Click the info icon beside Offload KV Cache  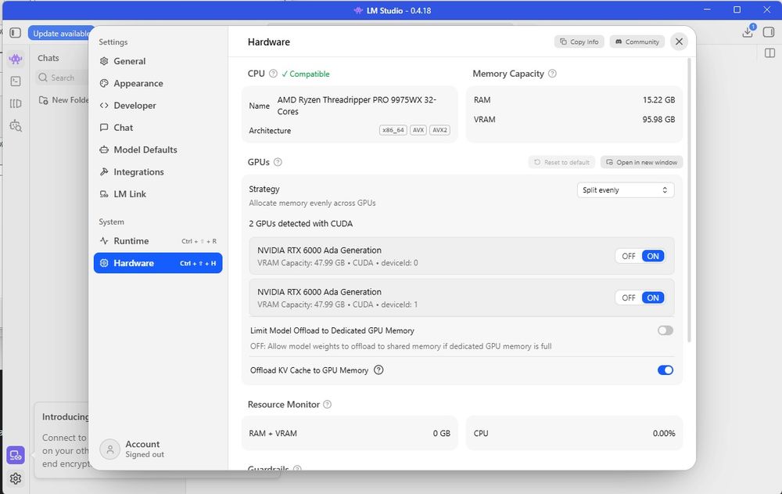[378, 370]
